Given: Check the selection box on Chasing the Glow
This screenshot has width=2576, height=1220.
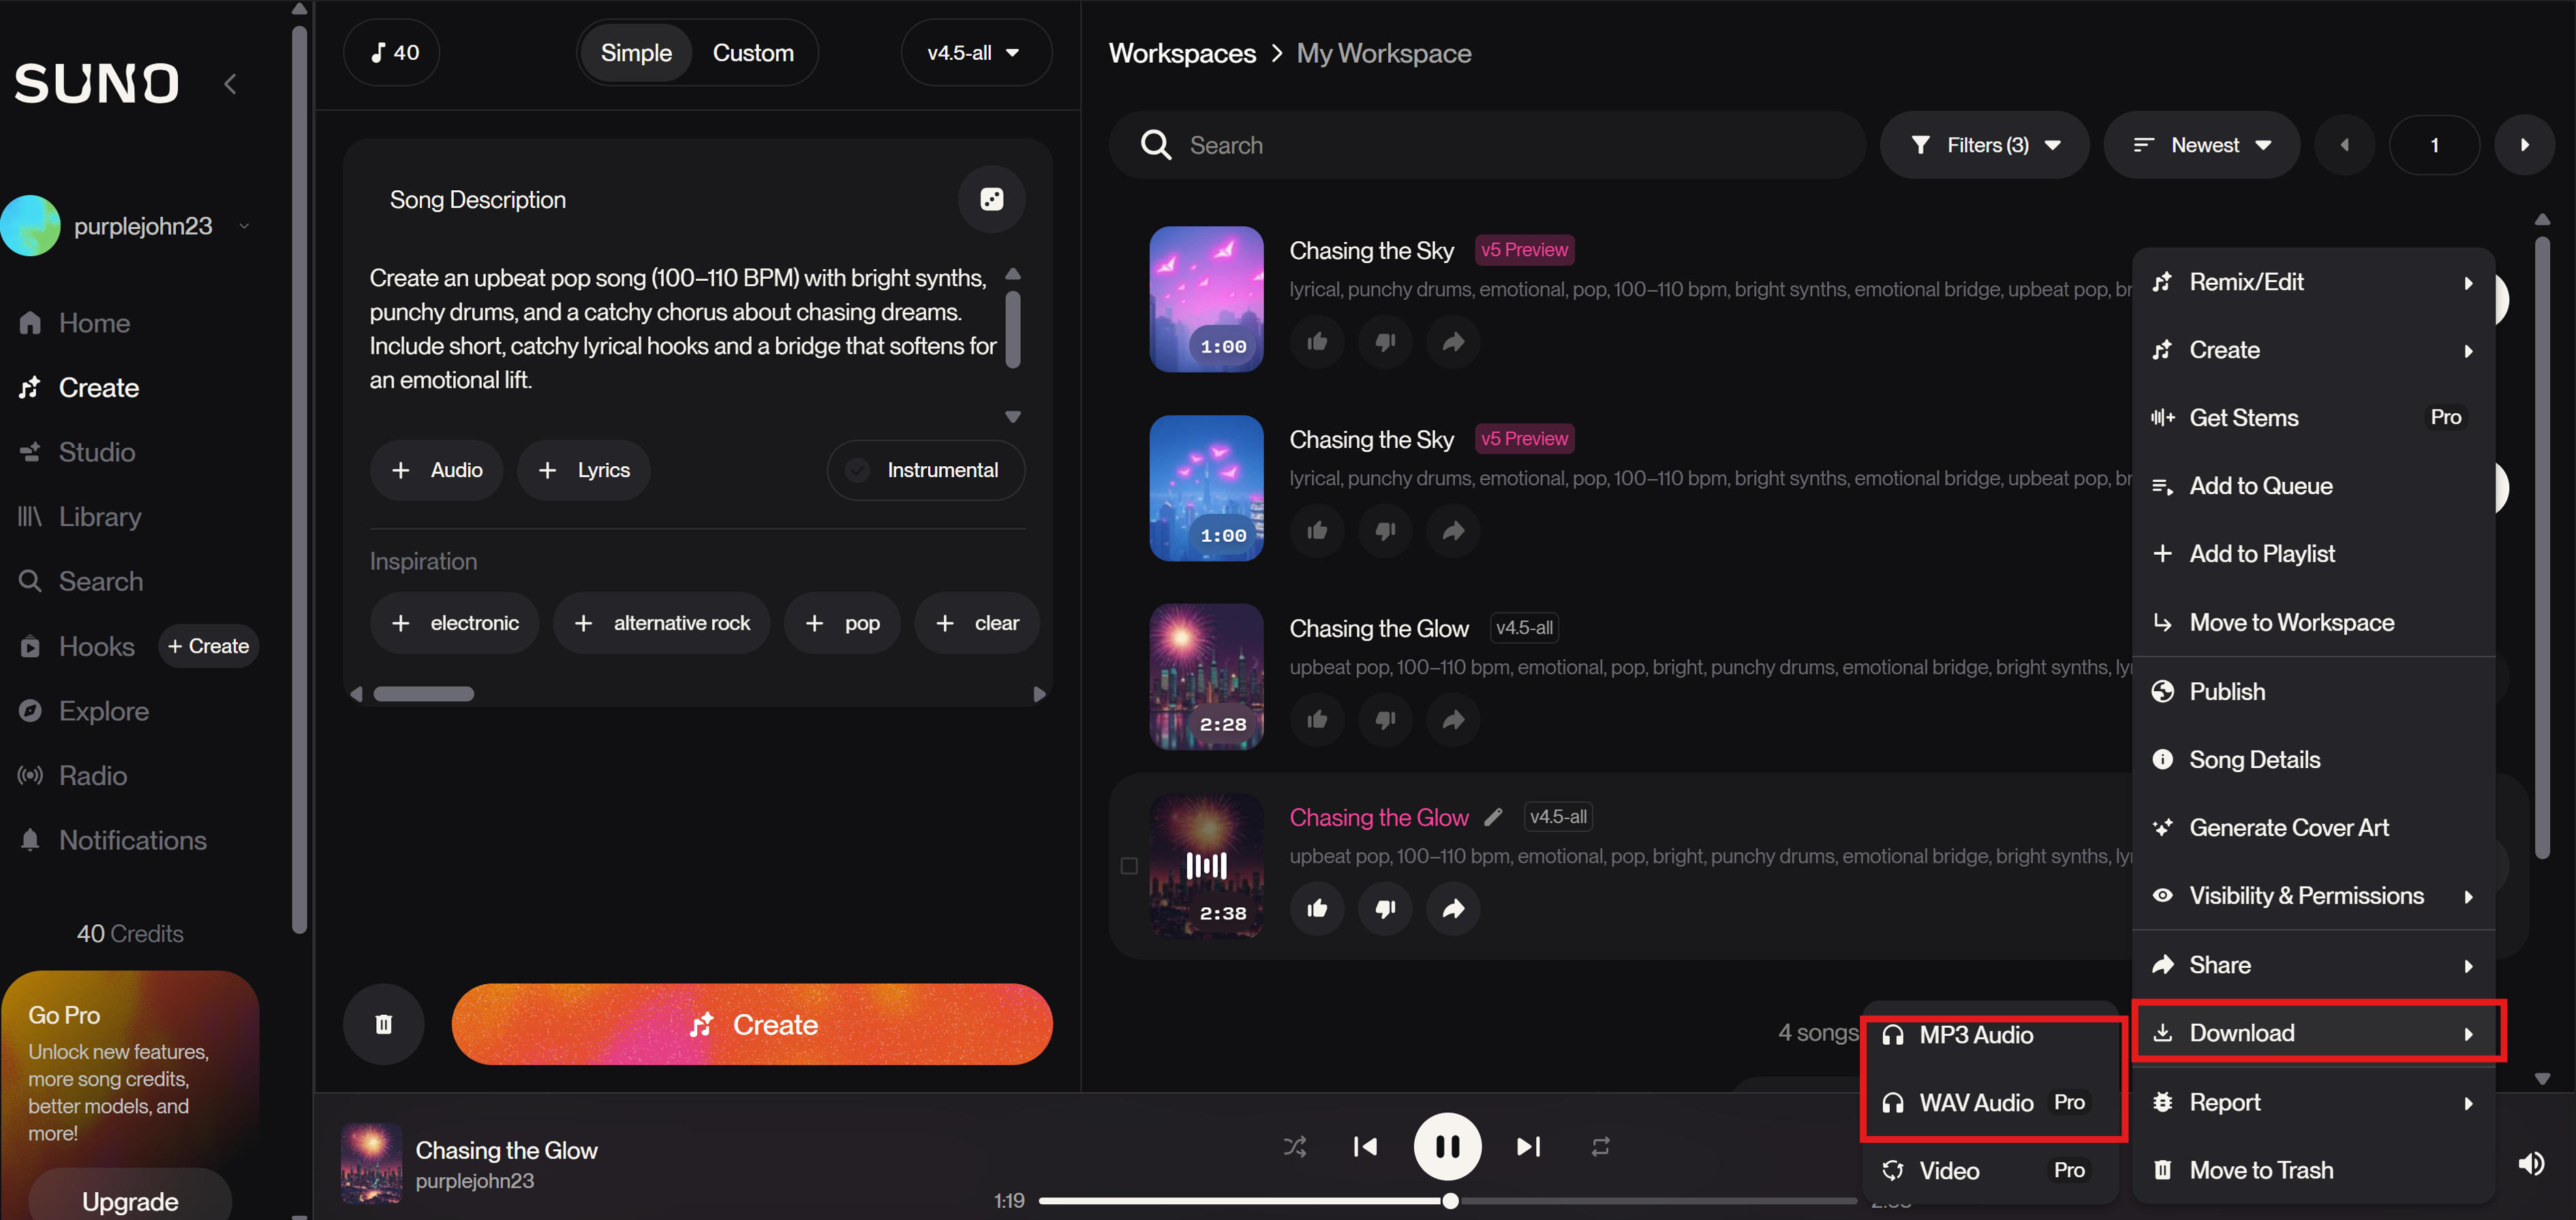Looking at the screenshot, I should point(1130,867).
